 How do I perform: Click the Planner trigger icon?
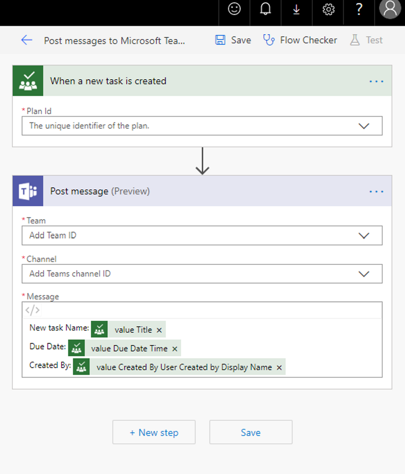tap(28, 81)
